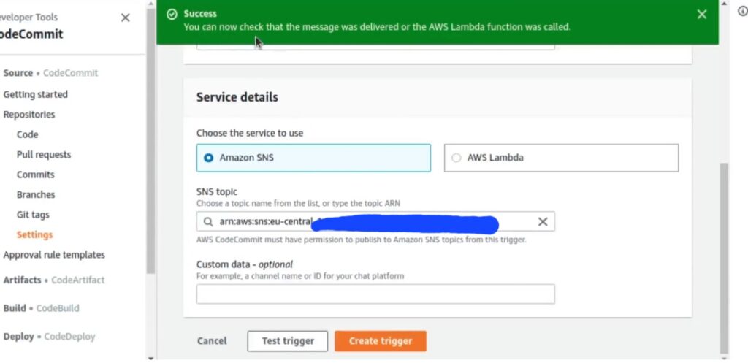Go to Branches in the sidebar
Screen dimensions: 748x363
pos(36,194)
